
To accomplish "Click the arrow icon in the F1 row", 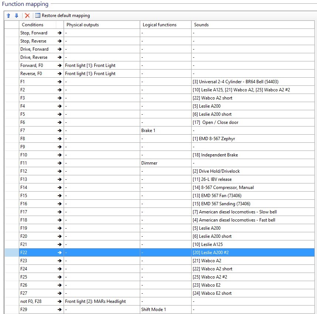I will (60, 82).
